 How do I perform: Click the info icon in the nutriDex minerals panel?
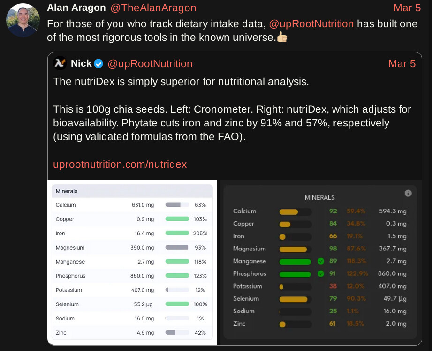[x=408, y=193]
